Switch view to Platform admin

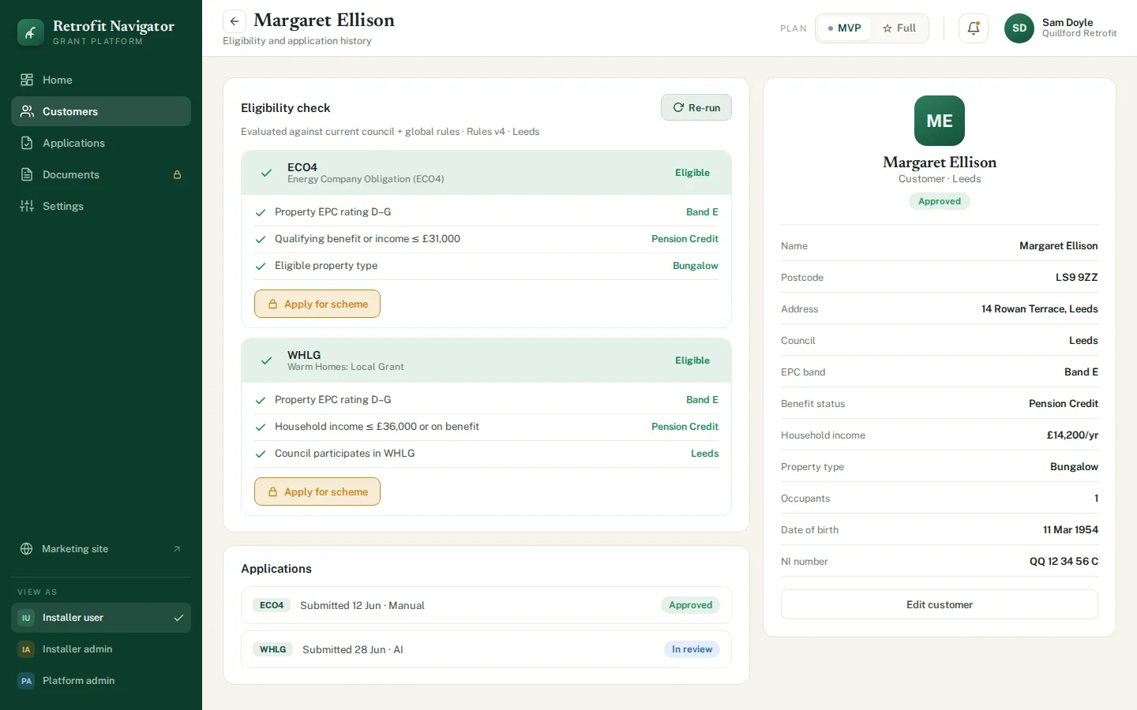pos(101,681)
